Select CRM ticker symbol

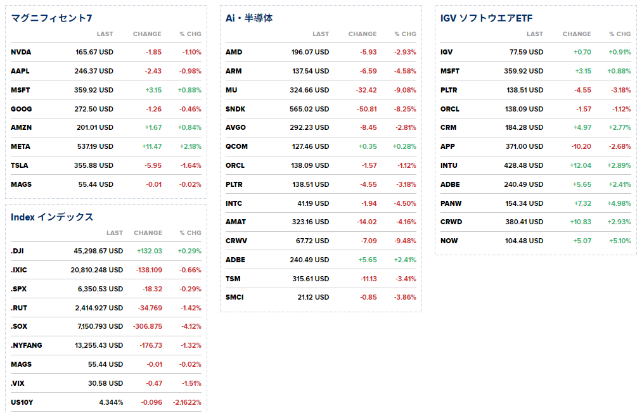click(x=449, y=127)
